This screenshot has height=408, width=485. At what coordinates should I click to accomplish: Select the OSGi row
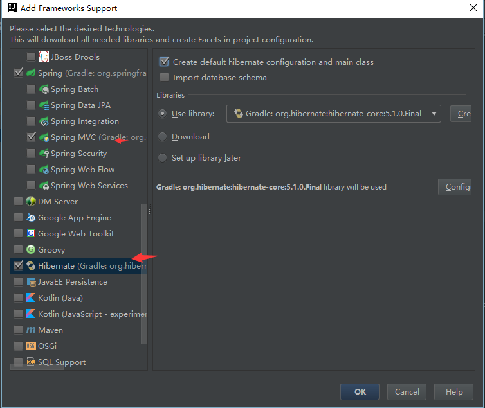(79, 346)
